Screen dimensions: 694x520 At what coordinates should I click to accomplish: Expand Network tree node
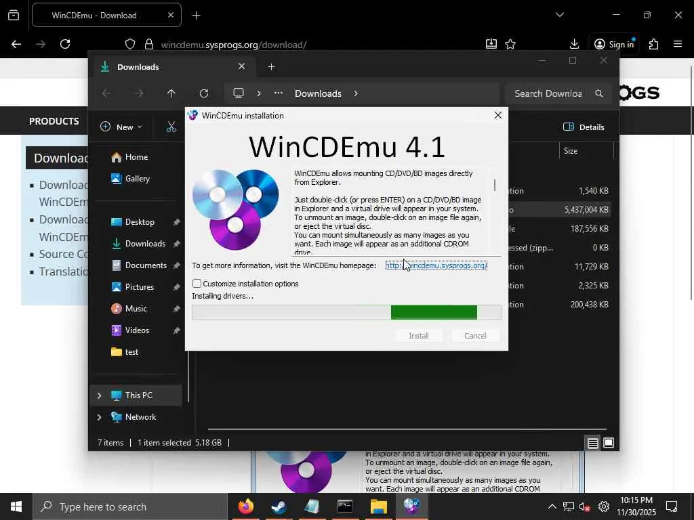click(99, 417)
